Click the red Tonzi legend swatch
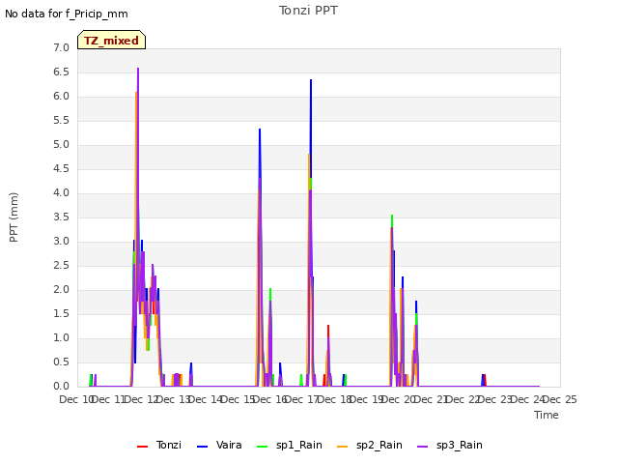 (x=142, y=447)
